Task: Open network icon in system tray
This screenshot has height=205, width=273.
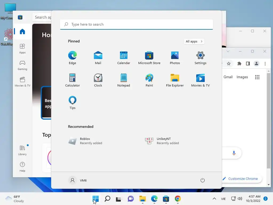Action: pos(233,199)
